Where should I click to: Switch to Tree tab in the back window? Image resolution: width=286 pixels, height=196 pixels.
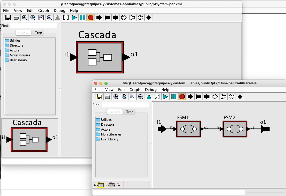click(x=38, y=33)
